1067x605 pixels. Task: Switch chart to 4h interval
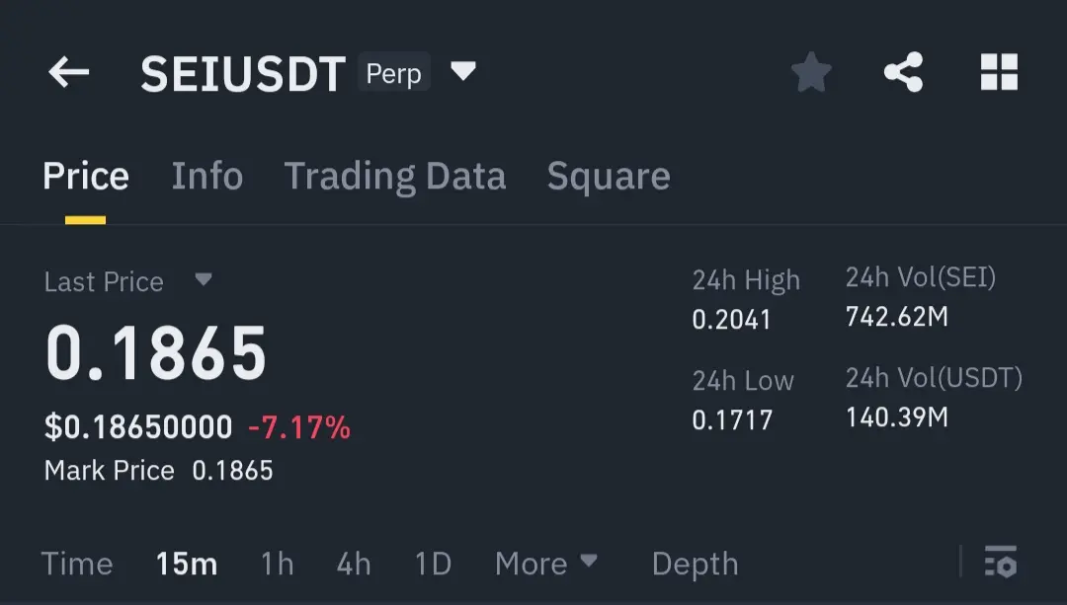tap(353, 564)
